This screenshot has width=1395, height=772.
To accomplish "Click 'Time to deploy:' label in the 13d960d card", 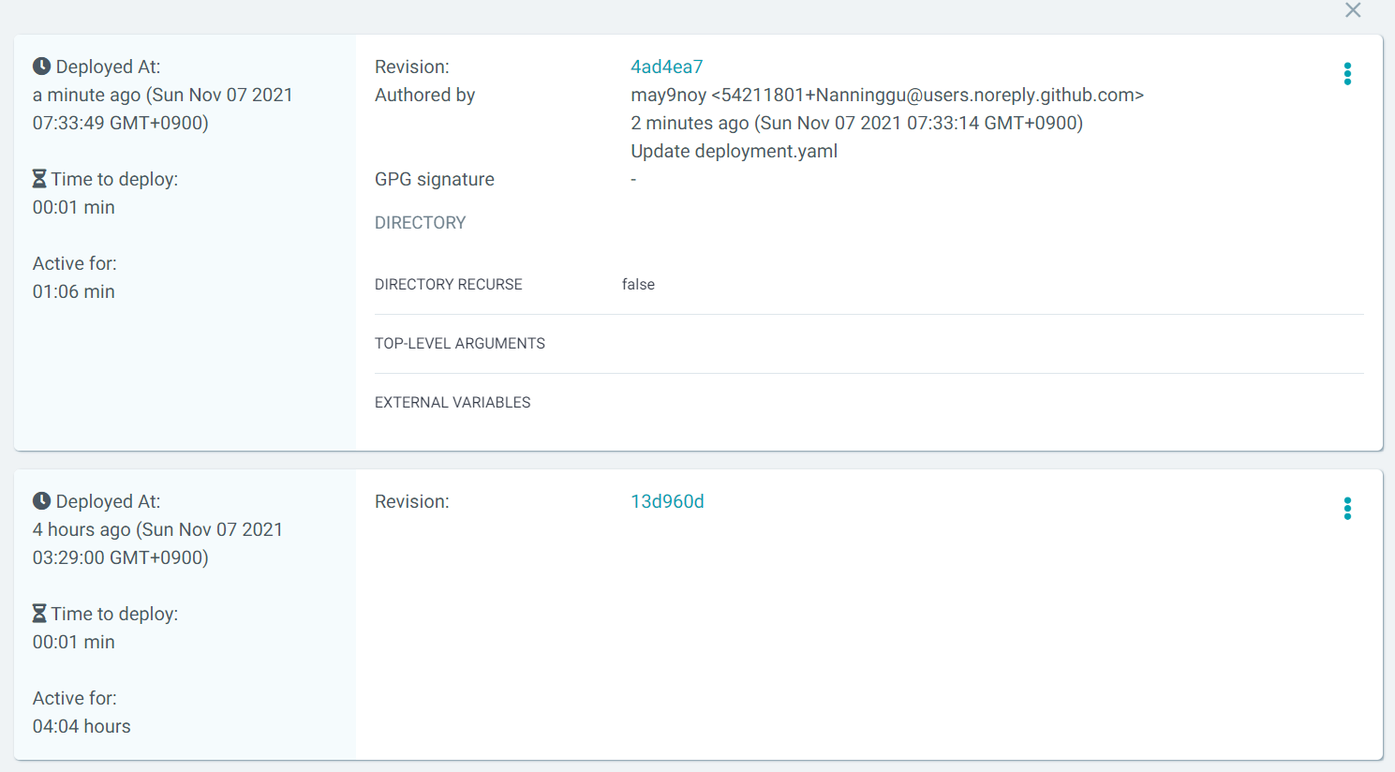I will [114, 614].
